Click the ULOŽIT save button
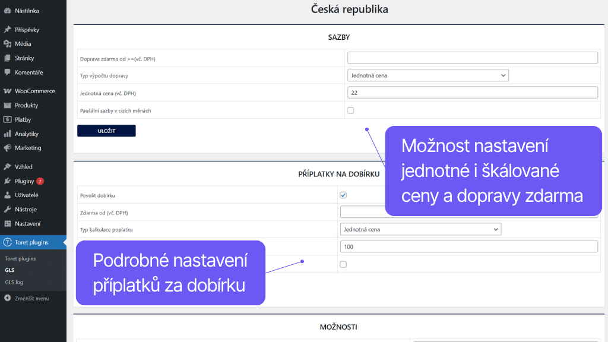Screen dimensions: 608x342 click(106, 130)
